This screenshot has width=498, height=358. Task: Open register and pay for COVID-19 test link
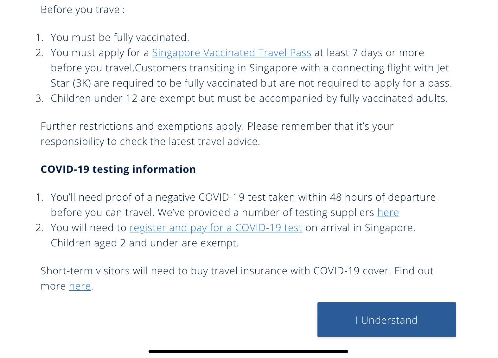[216, 228]
